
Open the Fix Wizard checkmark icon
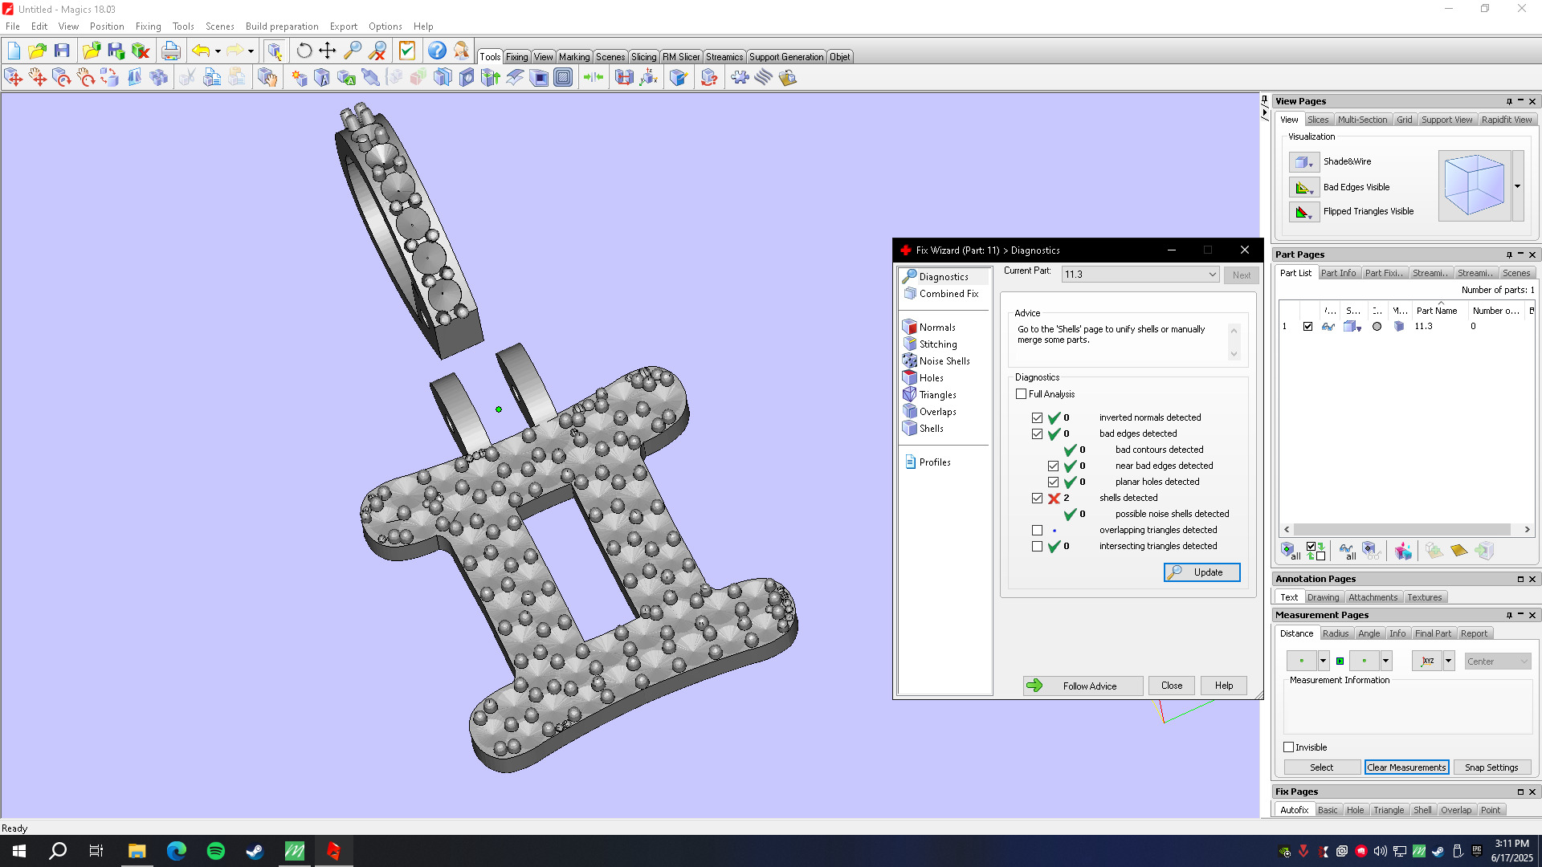407,51
